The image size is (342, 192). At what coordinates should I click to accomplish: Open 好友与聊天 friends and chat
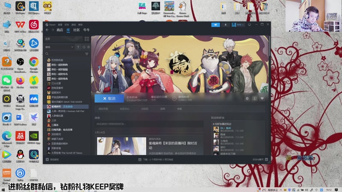(x=260, y=160)
